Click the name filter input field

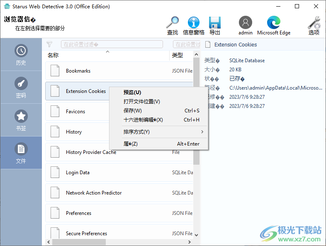[x=112, y=44]
